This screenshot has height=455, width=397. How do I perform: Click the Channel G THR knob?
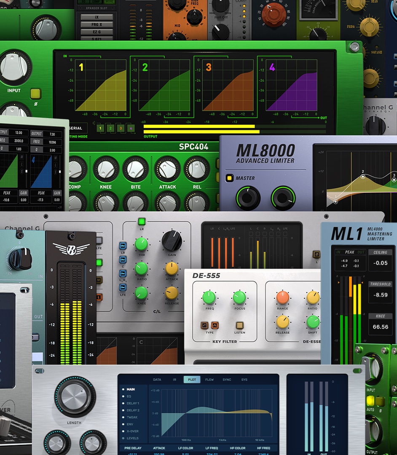click(141, 244)
